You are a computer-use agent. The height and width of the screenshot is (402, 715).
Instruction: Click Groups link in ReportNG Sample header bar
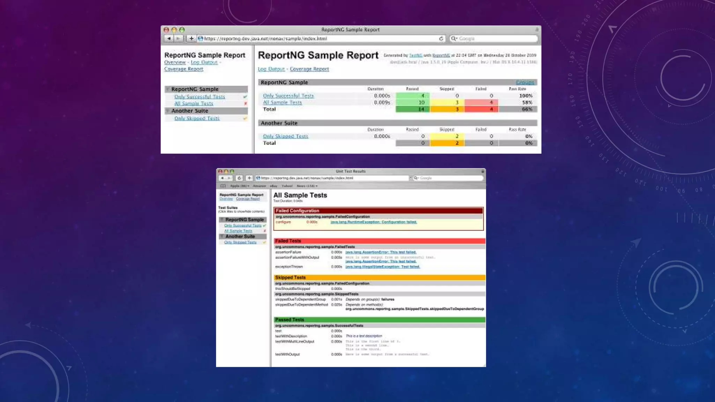525,82
